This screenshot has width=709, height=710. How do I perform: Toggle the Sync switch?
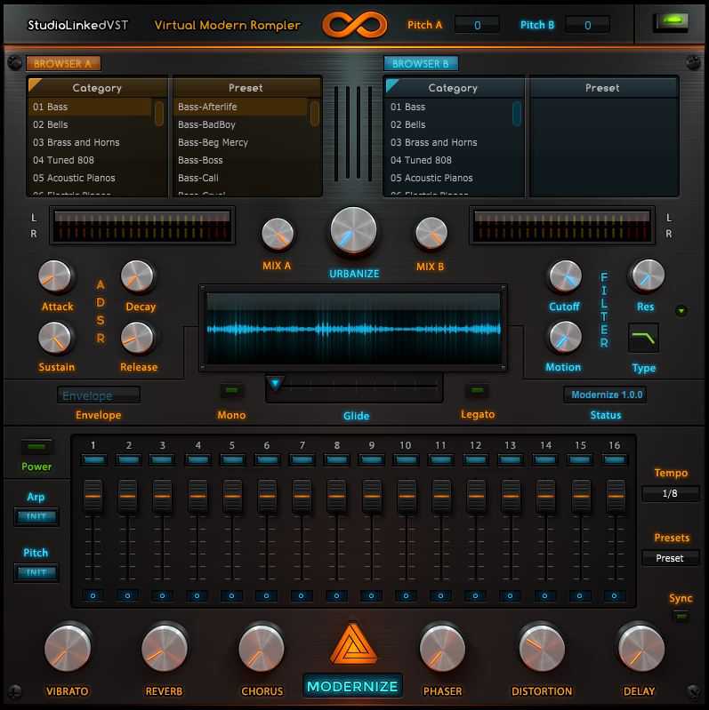click(681, 617)
